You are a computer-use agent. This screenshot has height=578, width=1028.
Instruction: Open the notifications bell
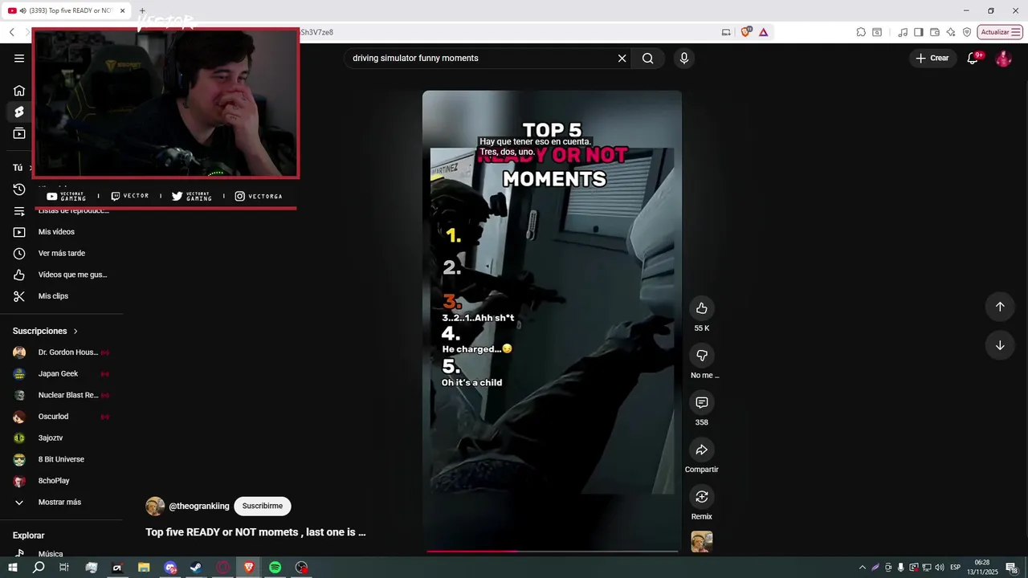pyautogui.click(x=973, y=58)
